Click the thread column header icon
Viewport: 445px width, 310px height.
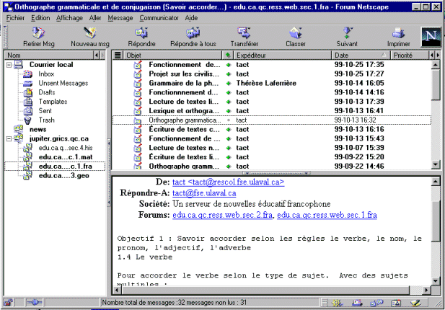point(118,55)
